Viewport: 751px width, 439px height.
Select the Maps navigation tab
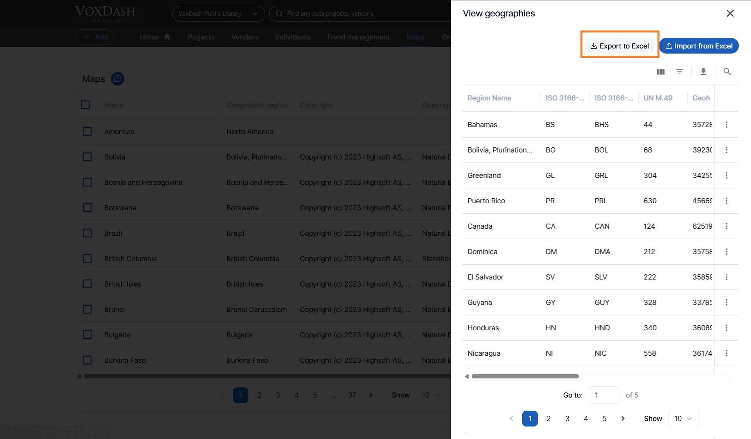(415, 37)
